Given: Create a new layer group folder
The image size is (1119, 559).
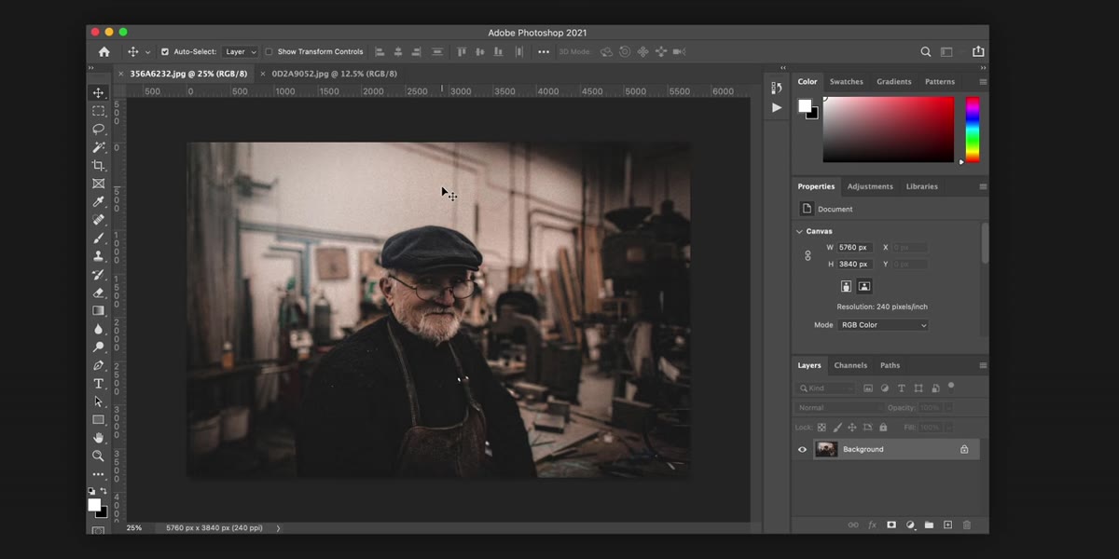Looking at the screenshot, I should coord(929,525).
